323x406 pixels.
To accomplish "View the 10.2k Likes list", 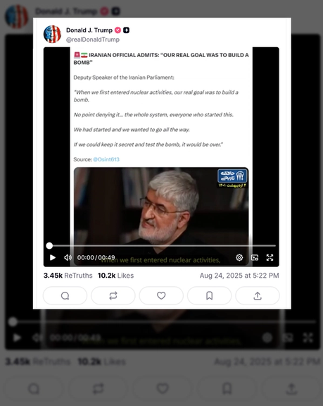I will pyautogui.click(x=115, y=276).
